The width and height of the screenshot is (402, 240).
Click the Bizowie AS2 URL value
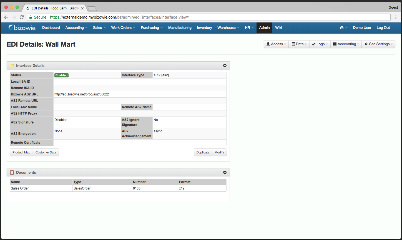point(82,94)
